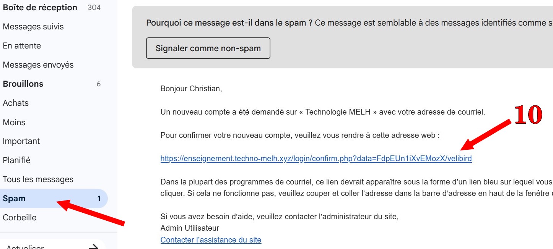Open the Brouillons folder
Image resolution: width=553 pixels, height=249 pixels.
point(23,84)
